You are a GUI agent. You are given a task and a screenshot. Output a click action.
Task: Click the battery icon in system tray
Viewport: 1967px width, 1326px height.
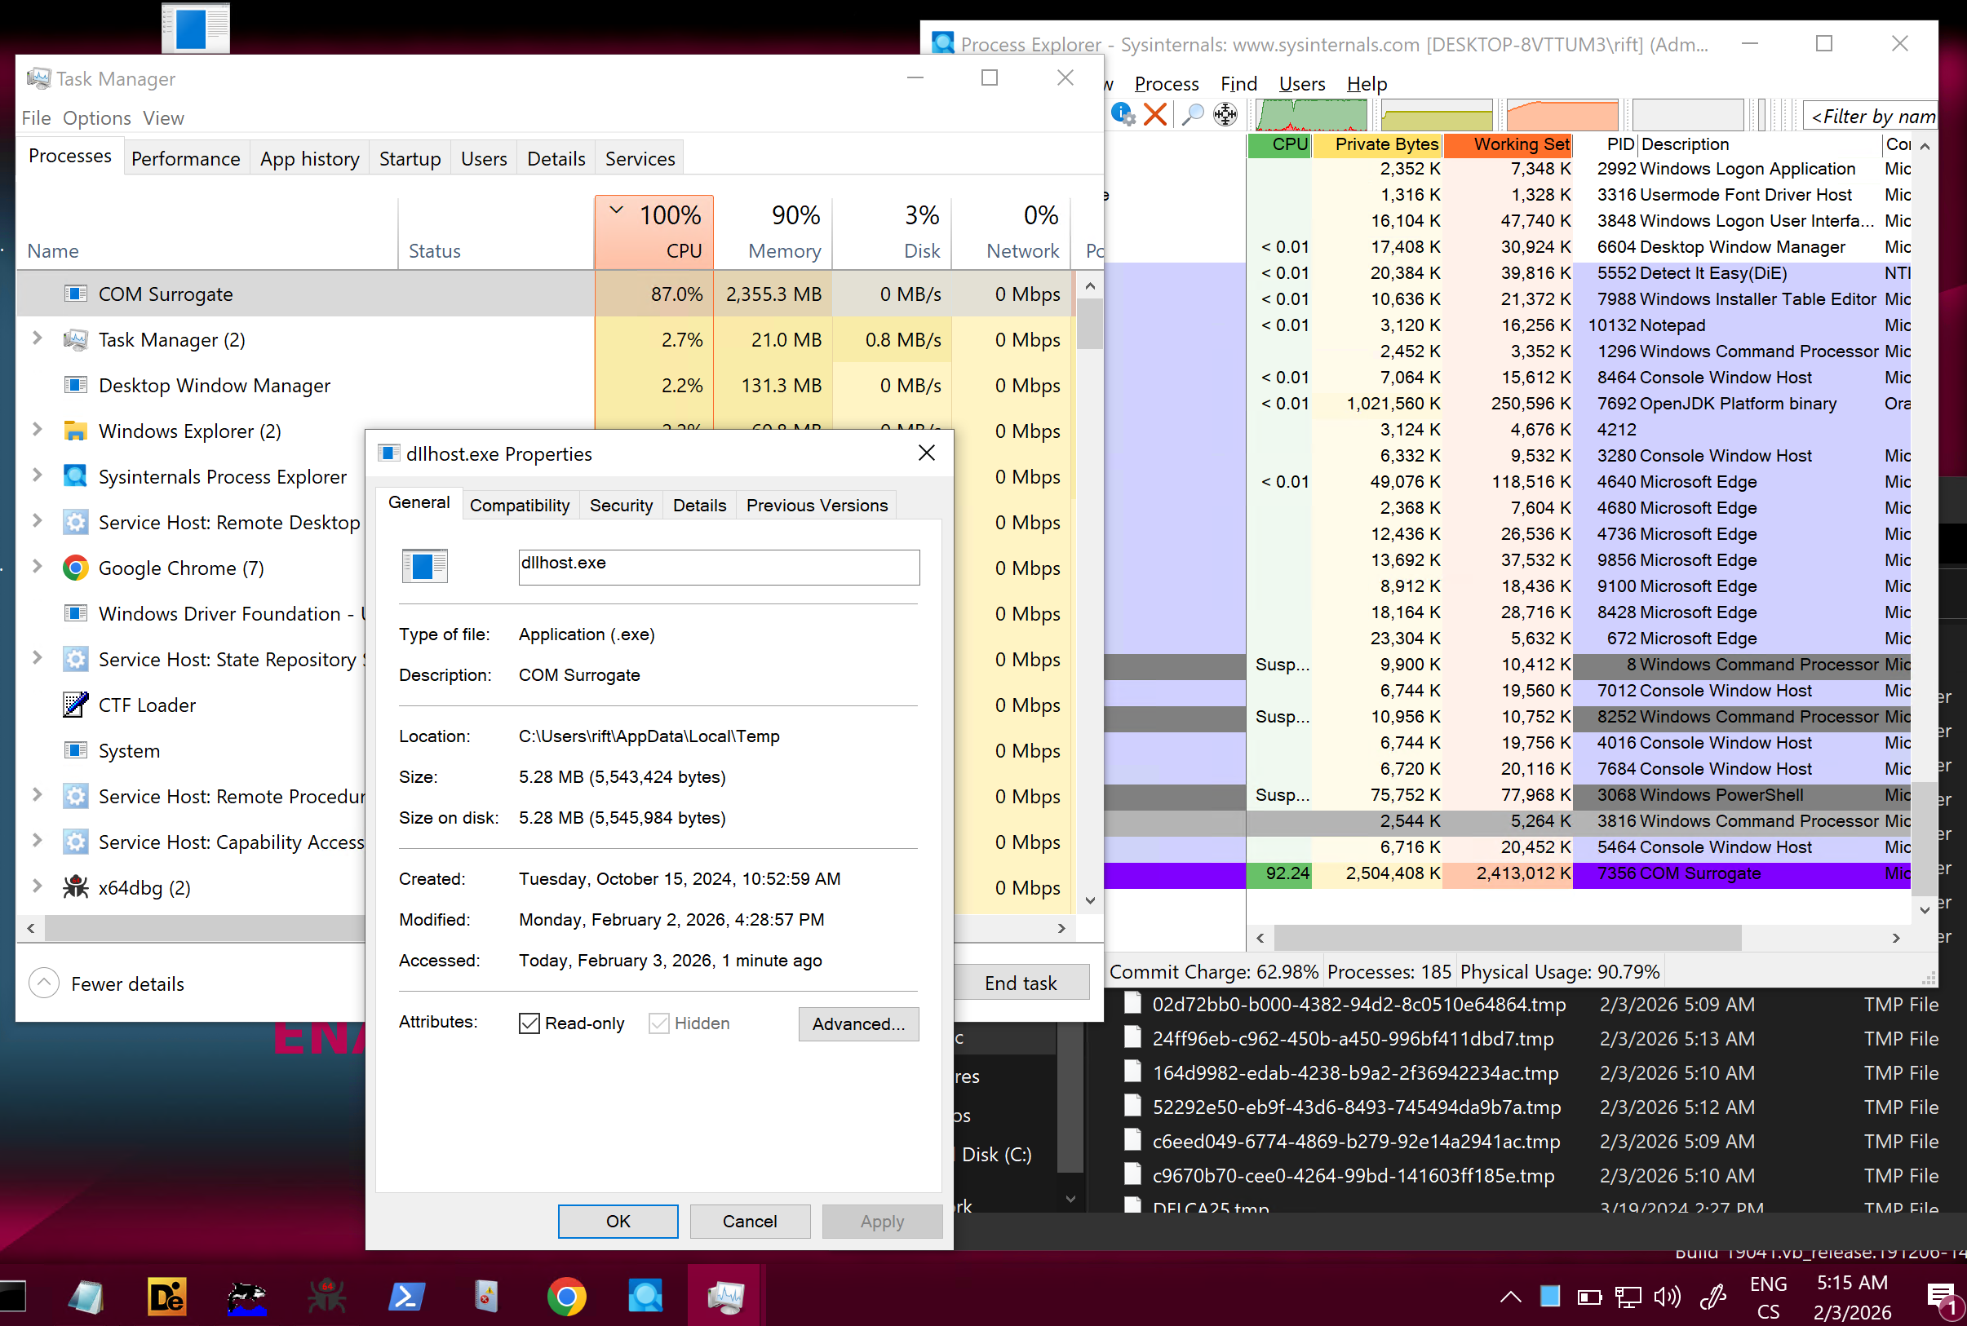(1590, 1297)
